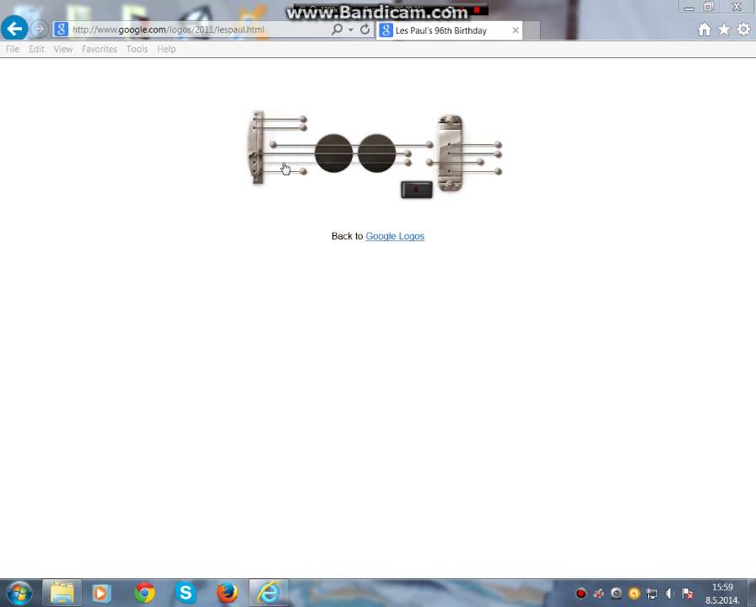Click the Google favicon in the address bar
The image size is (756, 607).
[x=61, y=30]
